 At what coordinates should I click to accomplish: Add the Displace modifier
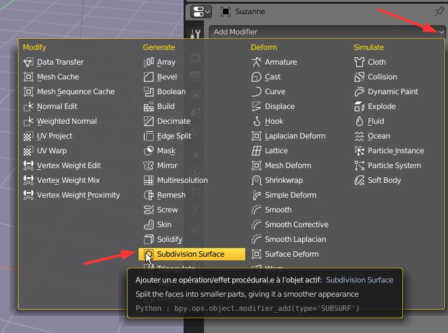point(273,106)
